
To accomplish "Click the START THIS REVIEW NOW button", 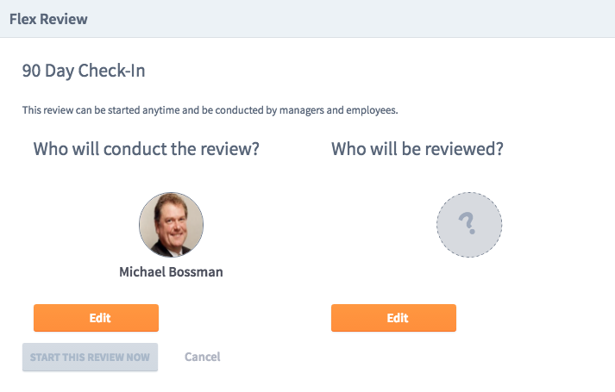I will click(x=91, y=358).
